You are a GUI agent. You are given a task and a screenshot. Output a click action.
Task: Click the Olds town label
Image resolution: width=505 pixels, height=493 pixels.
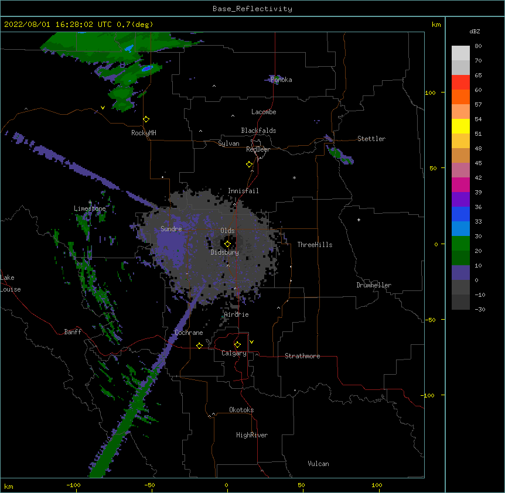227,231
